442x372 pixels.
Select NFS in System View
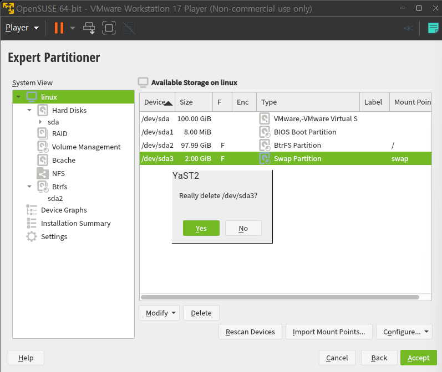tap(58, 173)
